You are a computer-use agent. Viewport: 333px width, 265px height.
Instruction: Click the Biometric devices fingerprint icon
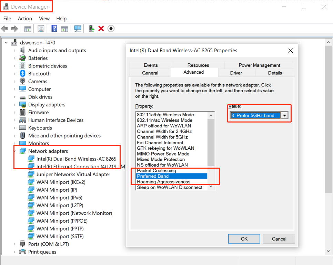coord(22,66)
